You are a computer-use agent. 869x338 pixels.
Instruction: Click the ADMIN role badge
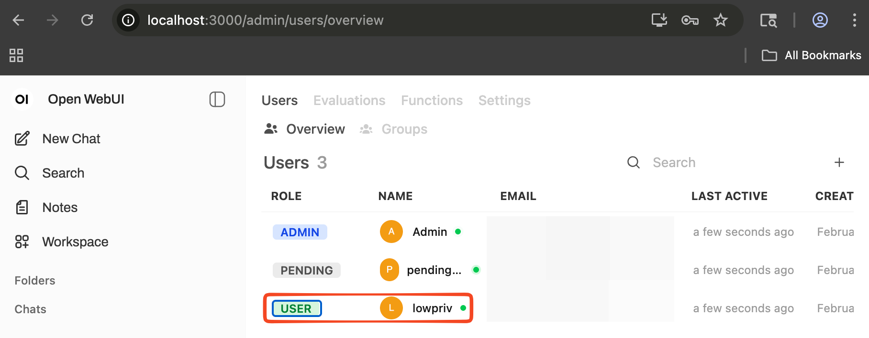(x=300, y=232)
